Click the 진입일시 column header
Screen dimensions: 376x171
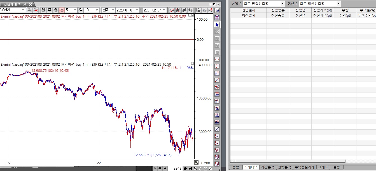coord(248,10)
